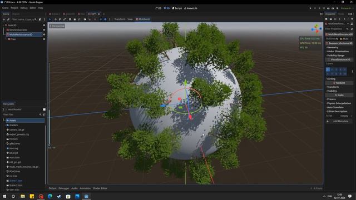Click the Perspective viewport button
The height and width of the screenshot is (200, 356).
pos(57,26)
